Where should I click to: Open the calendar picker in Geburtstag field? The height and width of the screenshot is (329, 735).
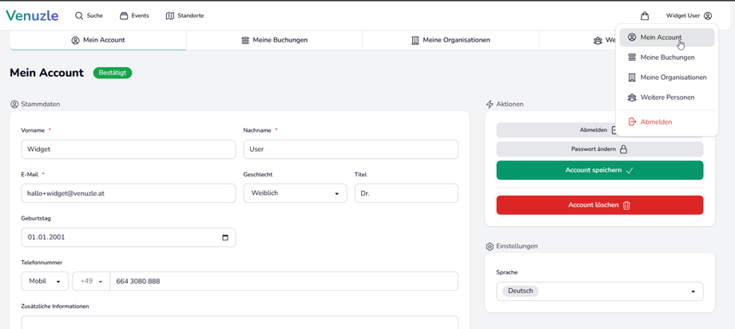225,237
